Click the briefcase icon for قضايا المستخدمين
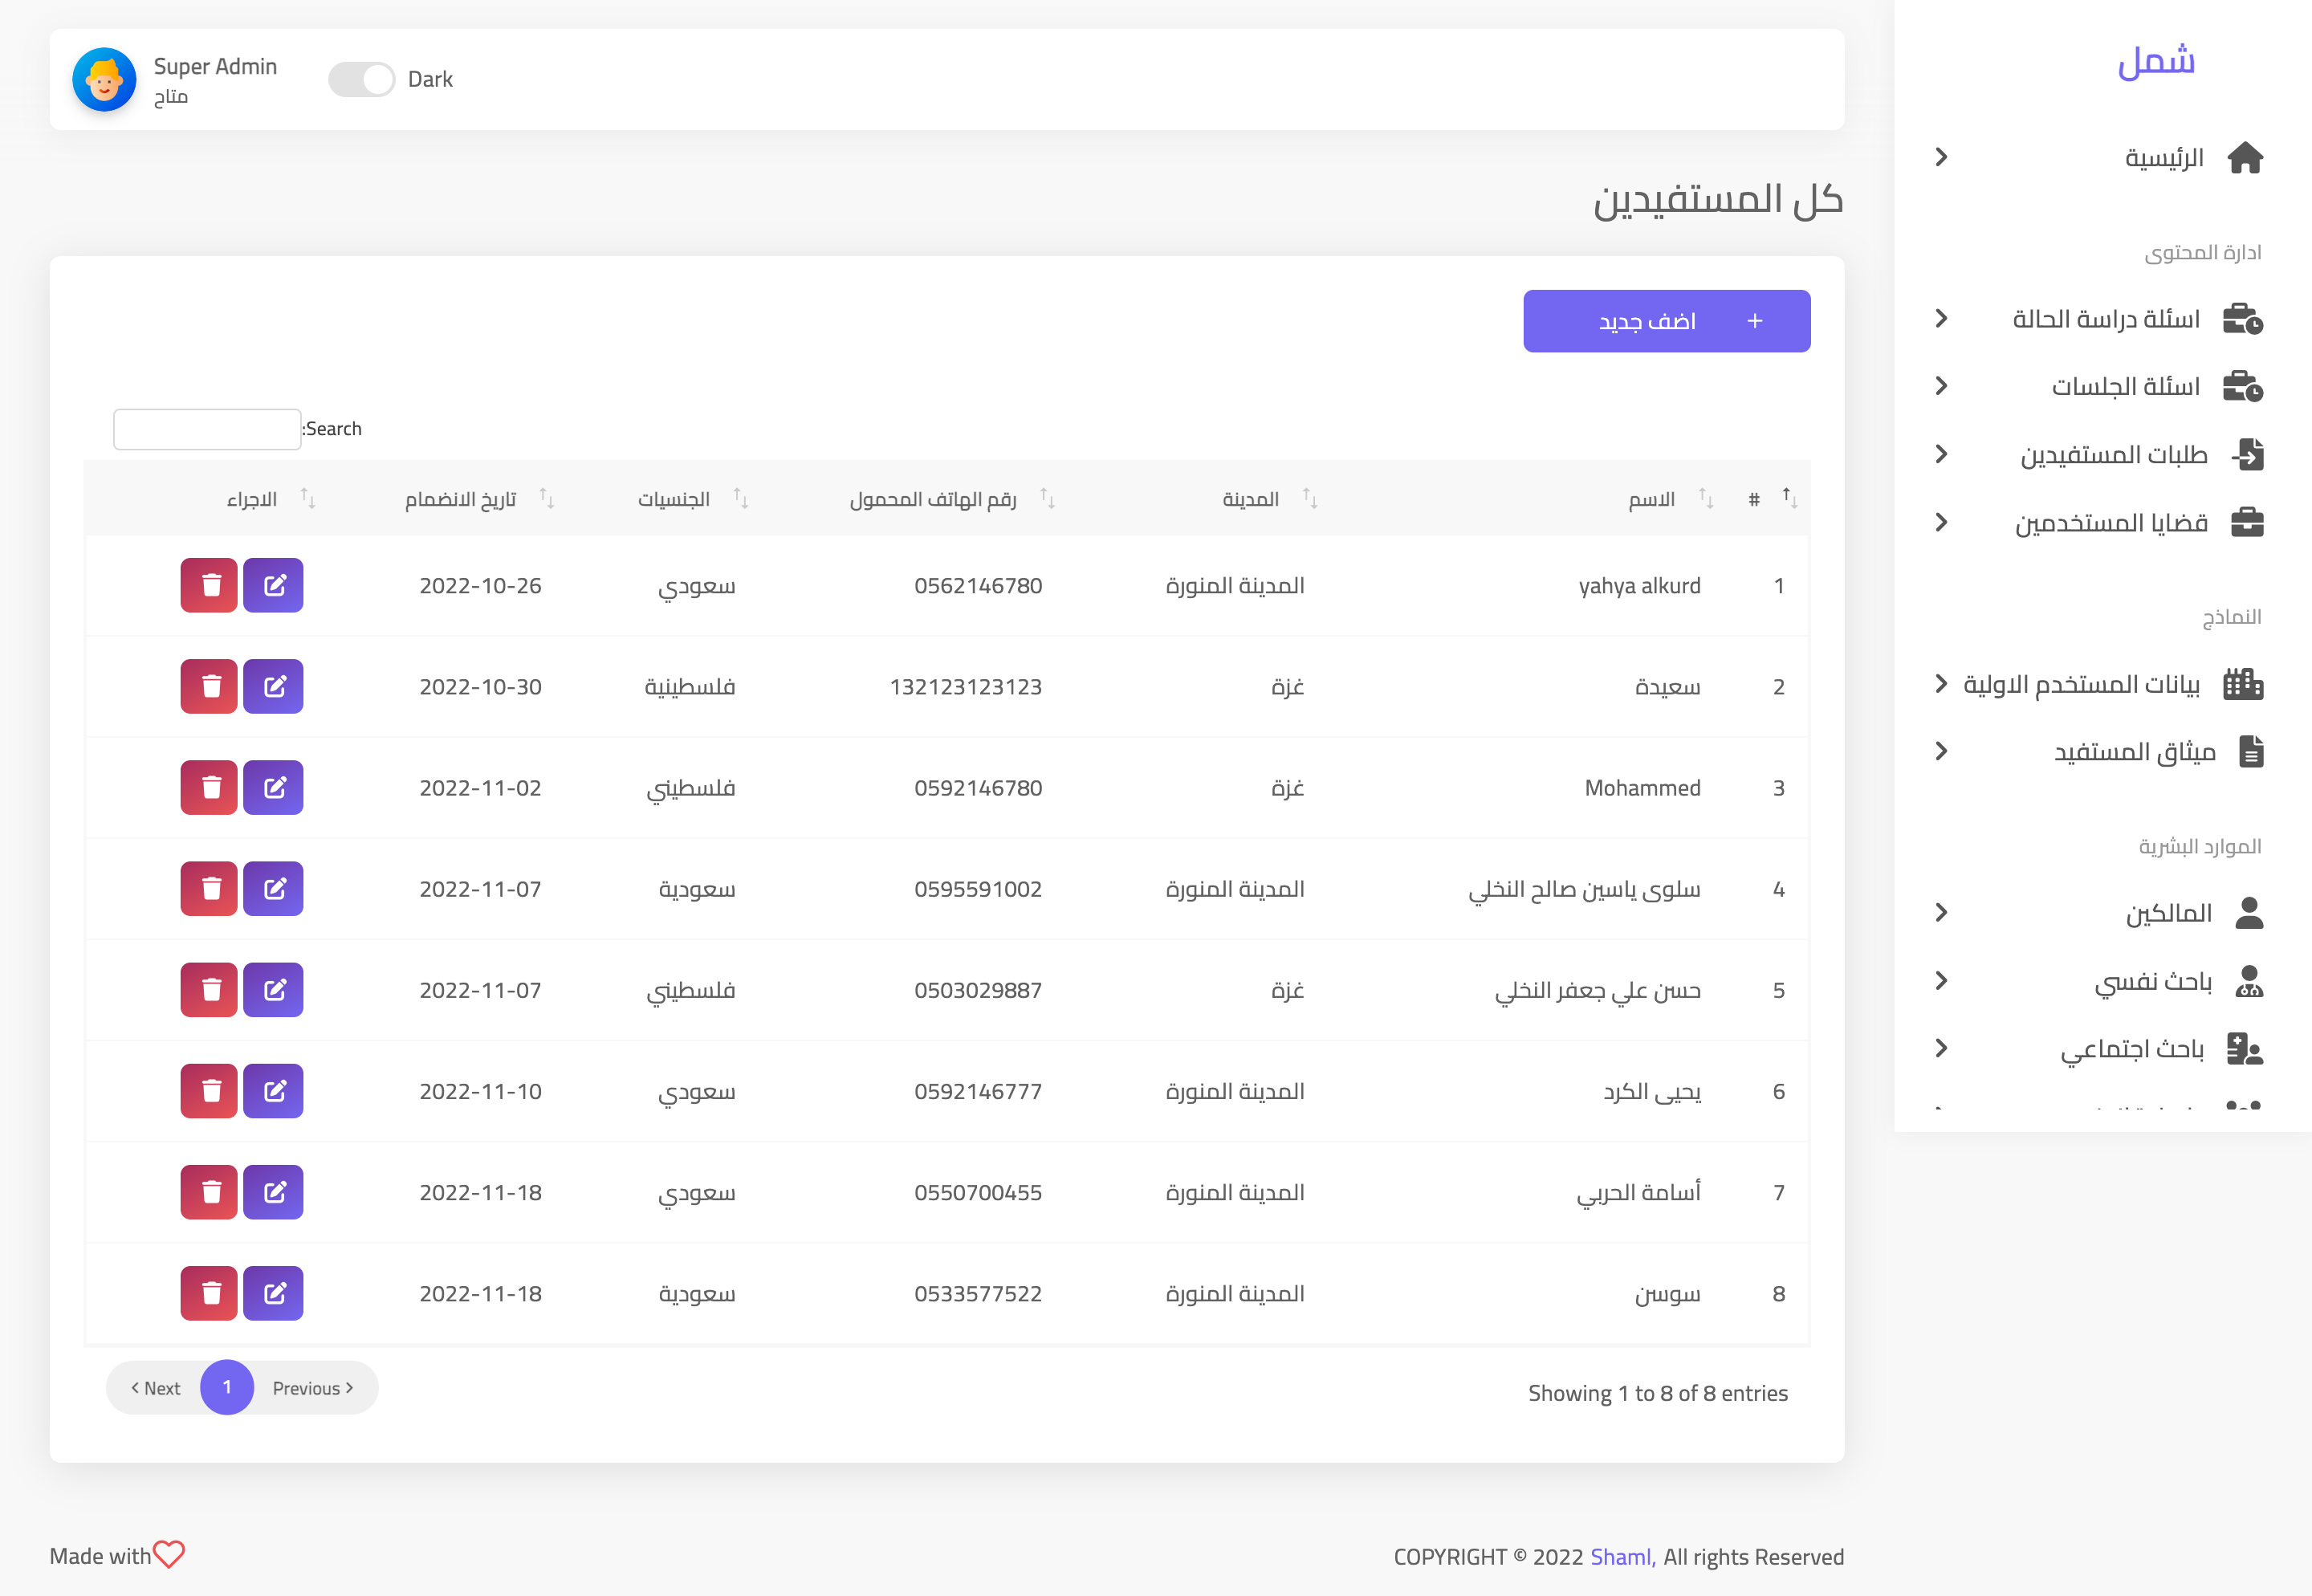The height and width of the screenshot is (1596, 2312). point(2246,522)
